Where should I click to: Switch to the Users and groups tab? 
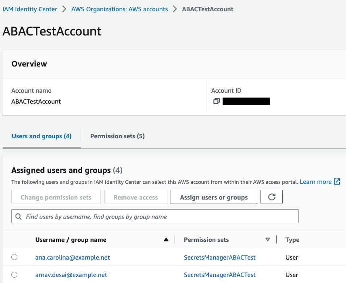41,136
